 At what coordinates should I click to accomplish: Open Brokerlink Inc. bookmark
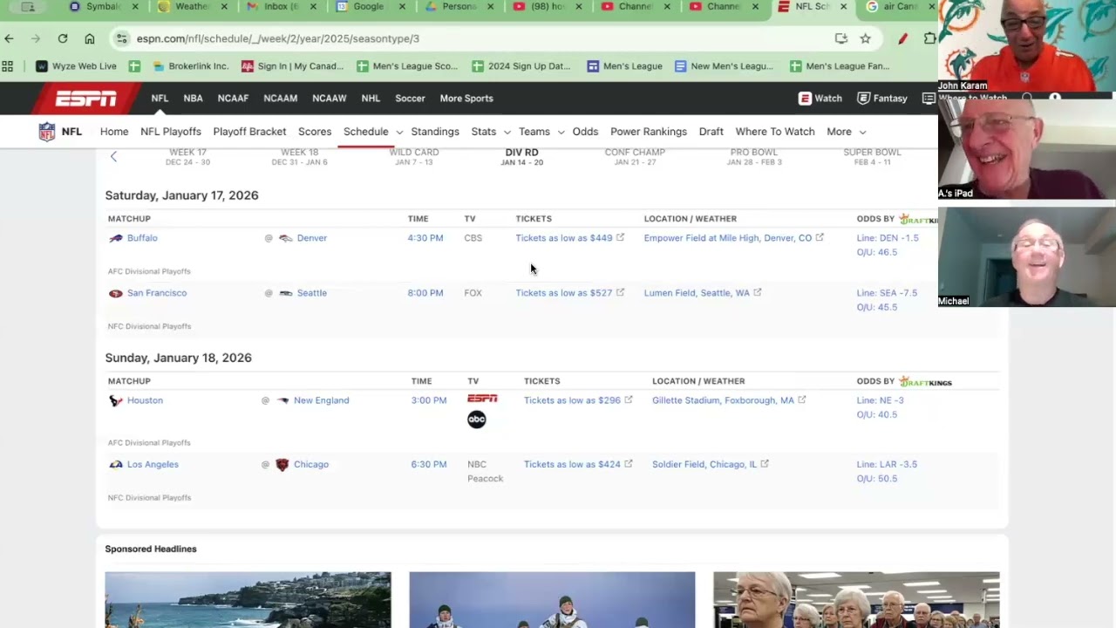click(190, 66)
